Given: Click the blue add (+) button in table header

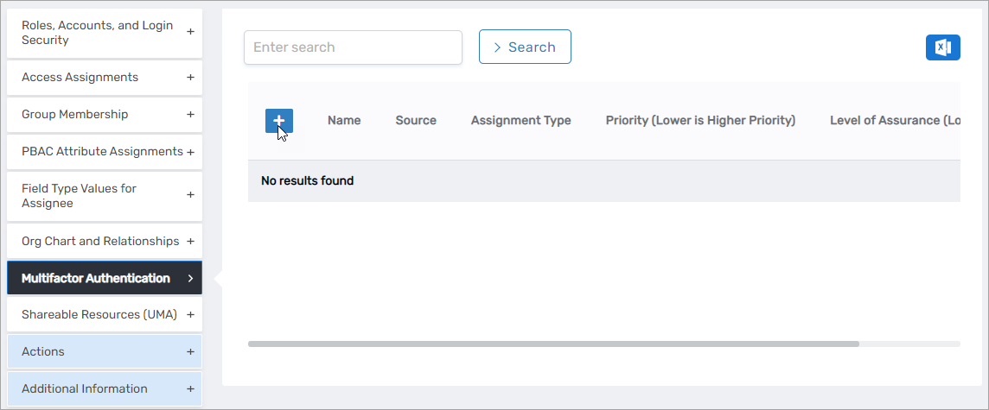Looking at the screenshot, I should 278,121.
